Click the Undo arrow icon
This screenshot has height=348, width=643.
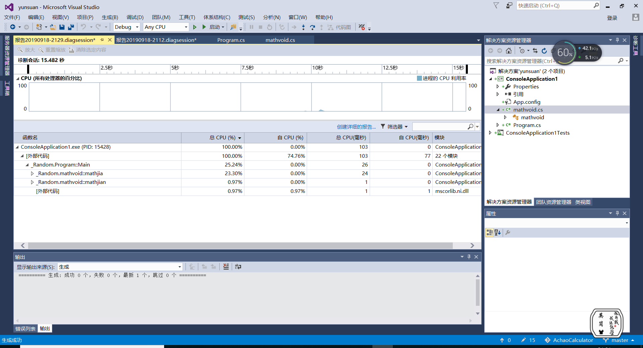pos(83,27)
